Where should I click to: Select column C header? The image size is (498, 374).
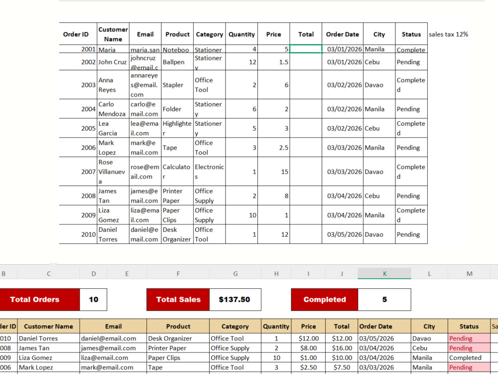(49, 273)
